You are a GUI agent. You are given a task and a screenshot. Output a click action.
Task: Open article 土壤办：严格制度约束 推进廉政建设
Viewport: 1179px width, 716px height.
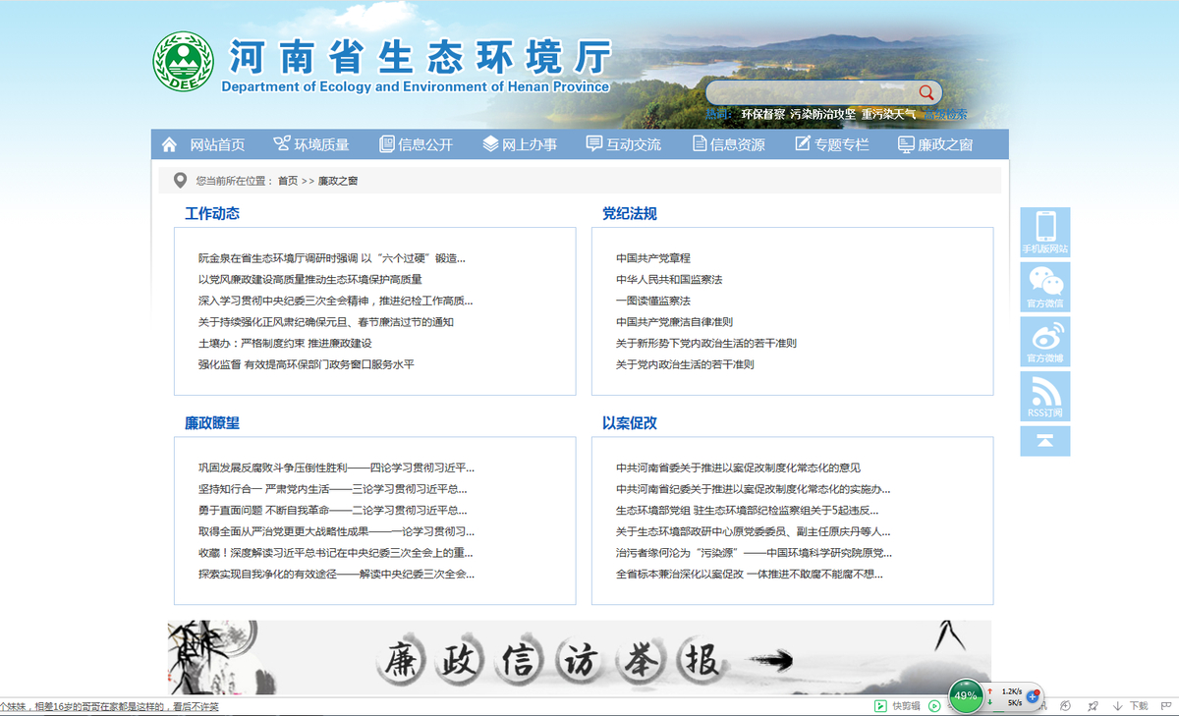[x=285, y=344]
